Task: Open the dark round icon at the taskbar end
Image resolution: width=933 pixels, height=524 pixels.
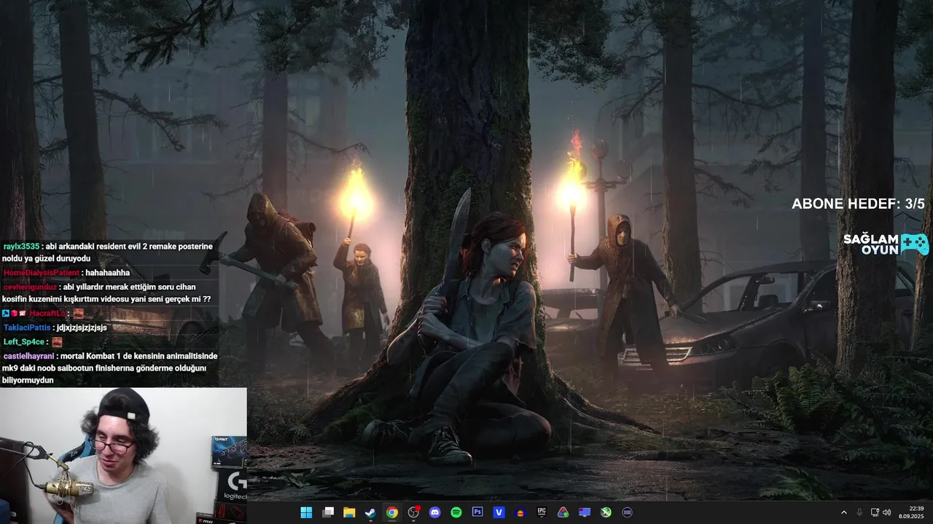Action: click(x=627, y=512)
